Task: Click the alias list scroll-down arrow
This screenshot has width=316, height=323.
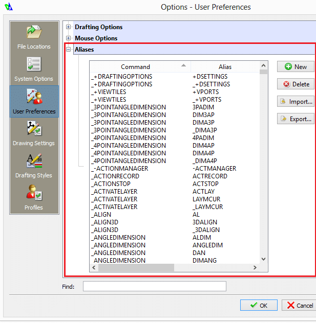Action: click(263, 259)
